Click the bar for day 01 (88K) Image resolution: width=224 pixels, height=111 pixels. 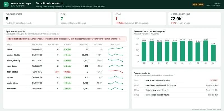(190, 51)
